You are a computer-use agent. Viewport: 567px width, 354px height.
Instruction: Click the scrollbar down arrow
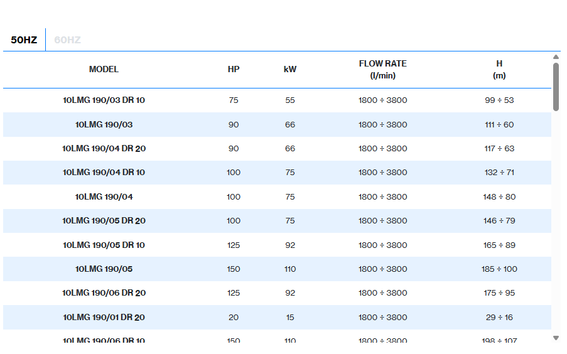pyautogui.click(x=556, y=338)
